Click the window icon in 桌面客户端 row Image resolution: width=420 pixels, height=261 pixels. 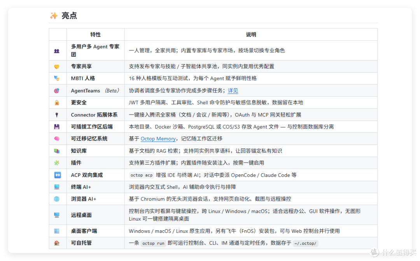coord(57,231)
